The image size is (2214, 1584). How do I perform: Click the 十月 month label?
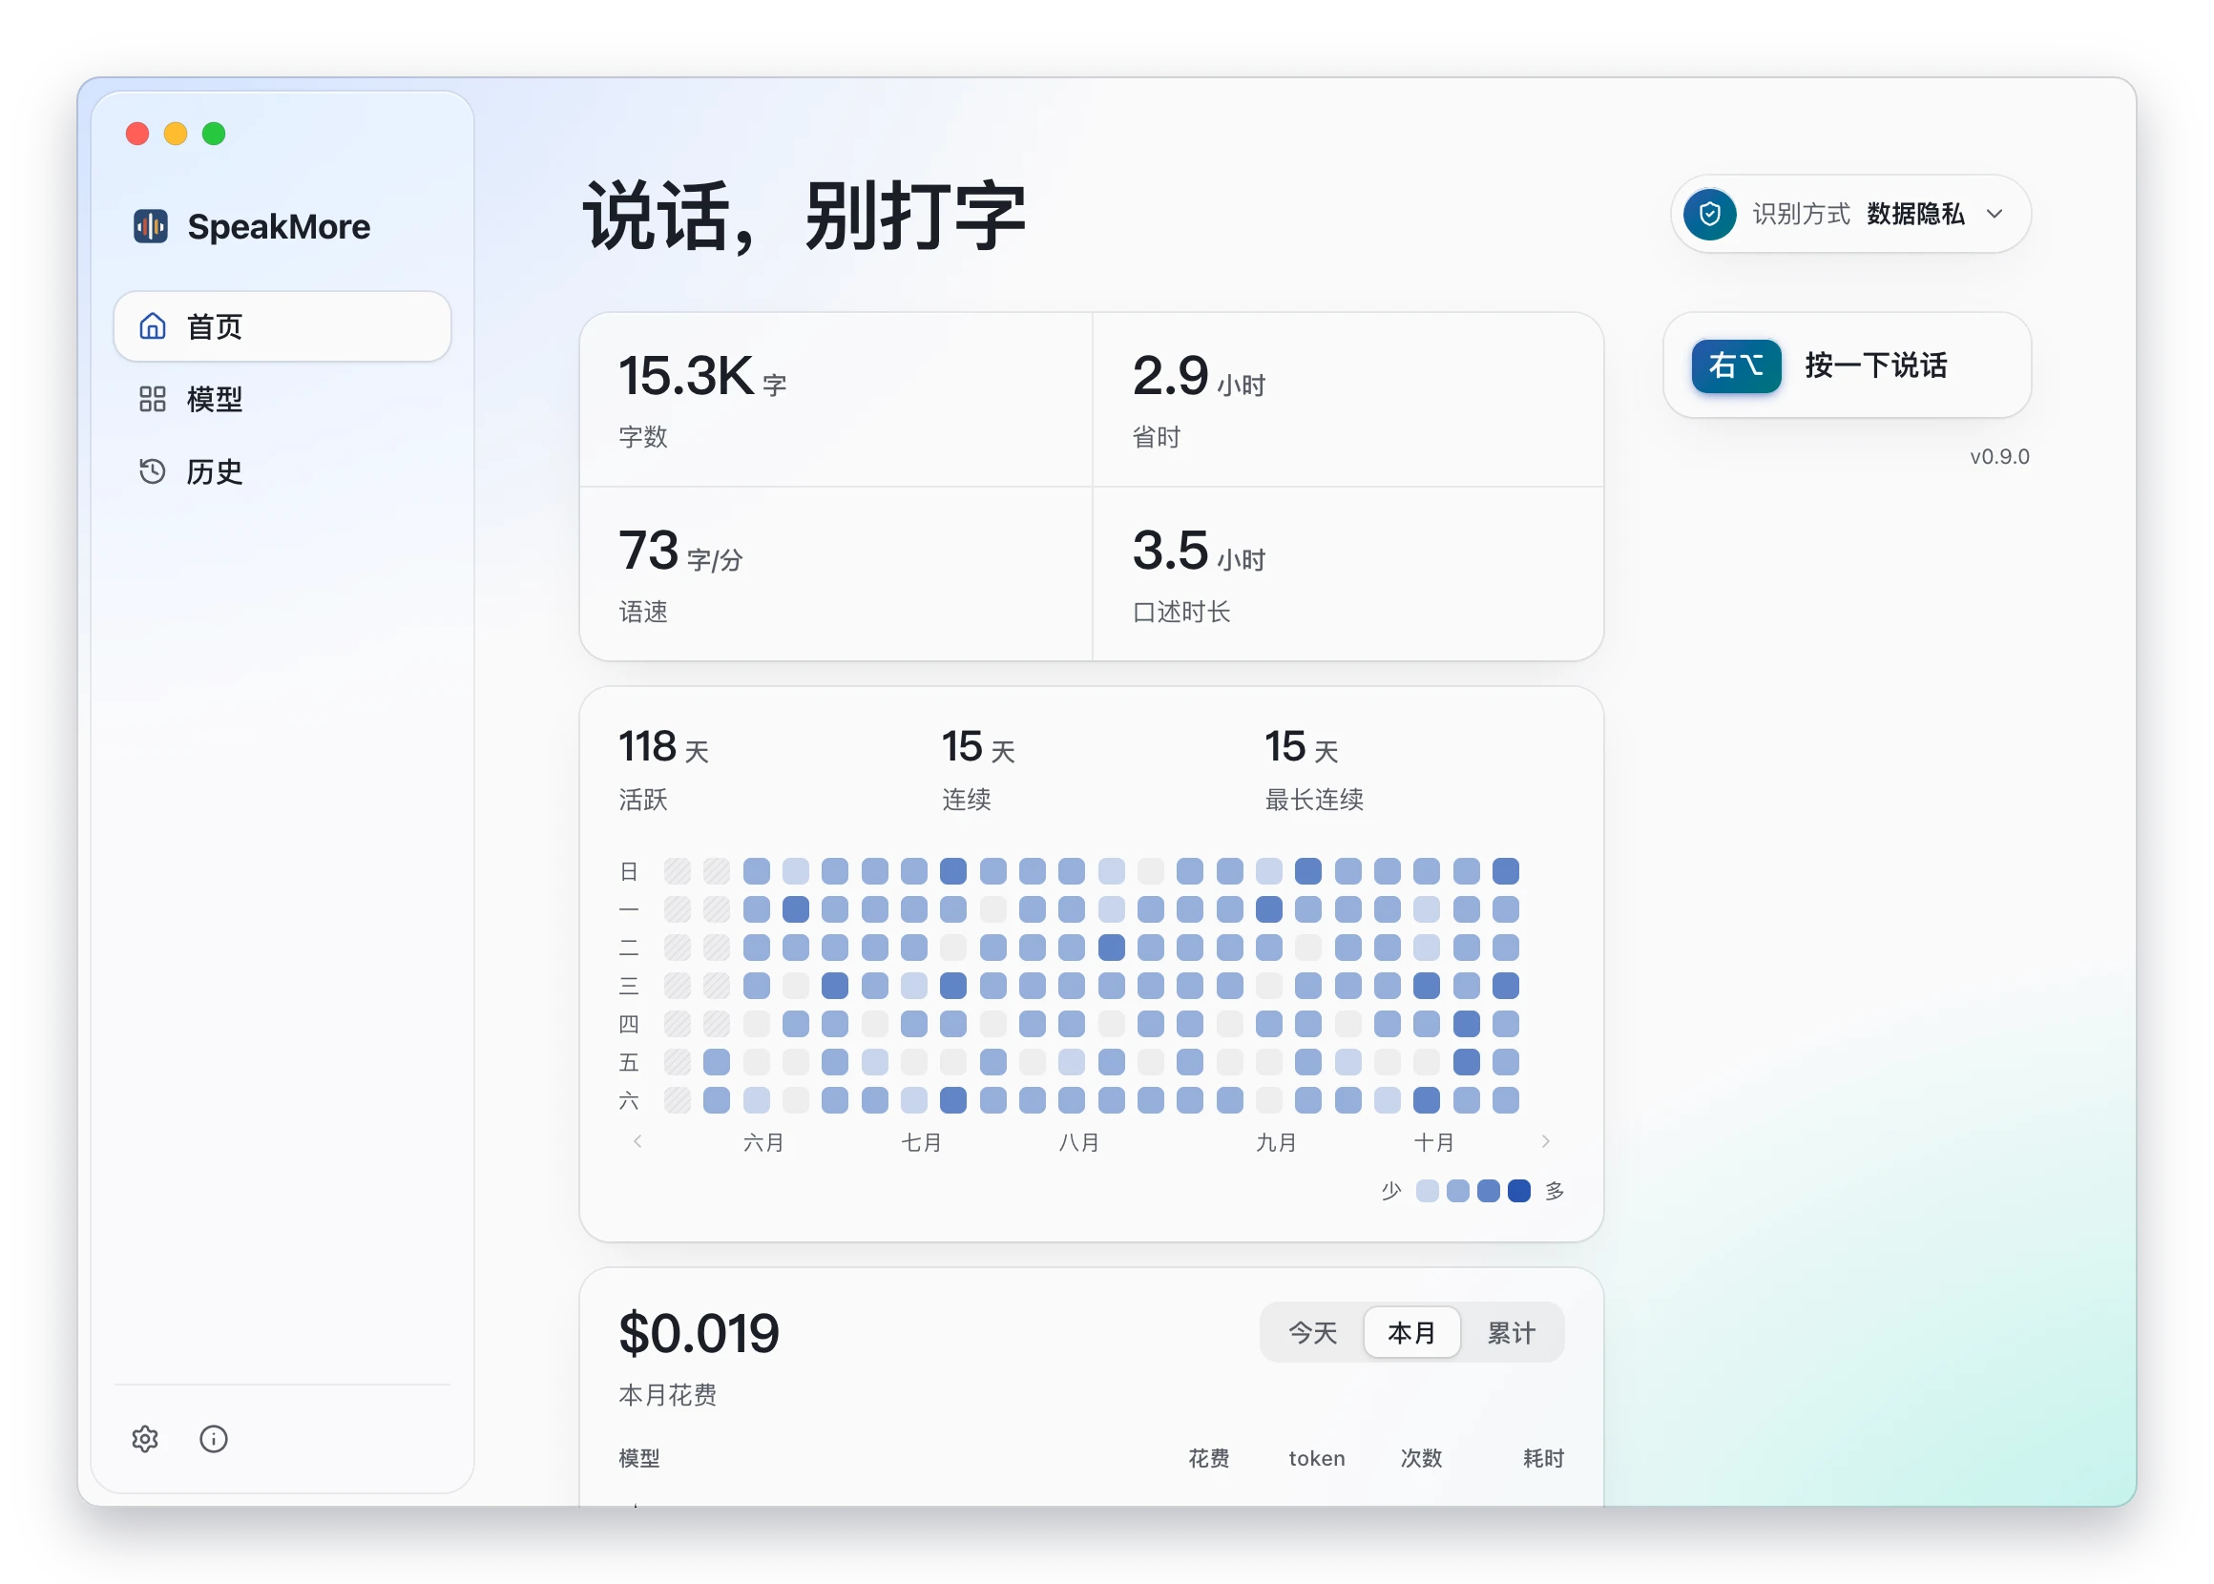click(1433, 1142)
